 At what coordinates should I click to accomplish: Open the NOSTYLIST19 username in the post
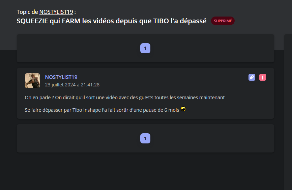(61, 77)
